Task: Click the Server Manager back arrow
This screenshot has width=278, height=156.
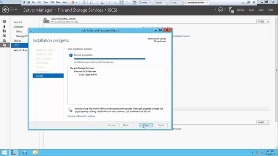Action: pyautogui.click(x=5, y=10)
